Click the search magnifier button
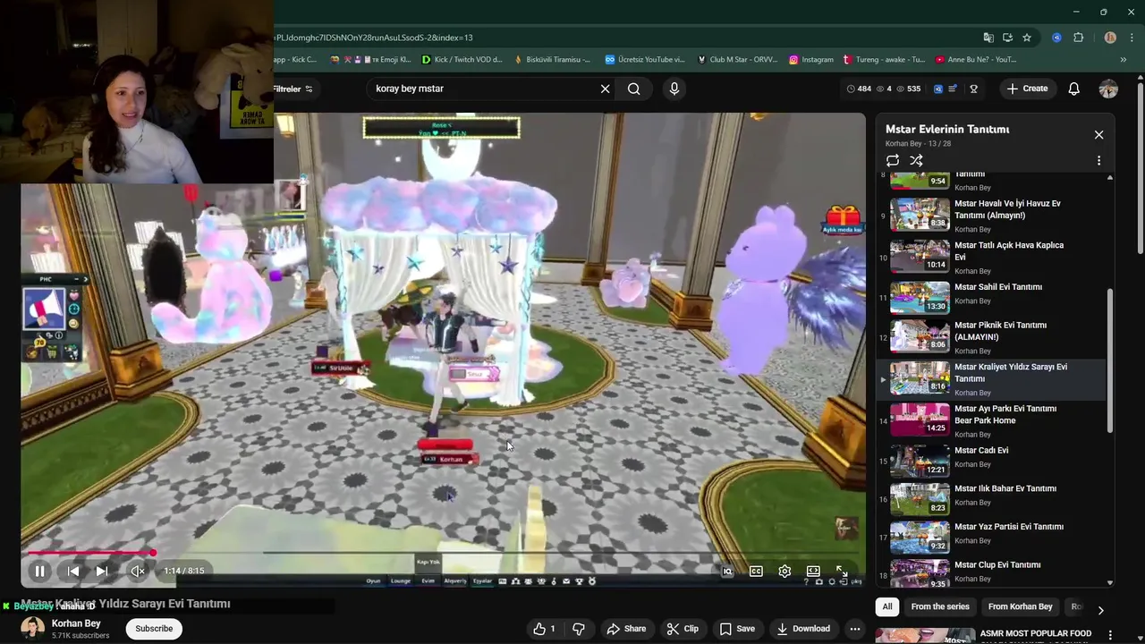This screenshot has width=1145, height=644. coord(633,89)
